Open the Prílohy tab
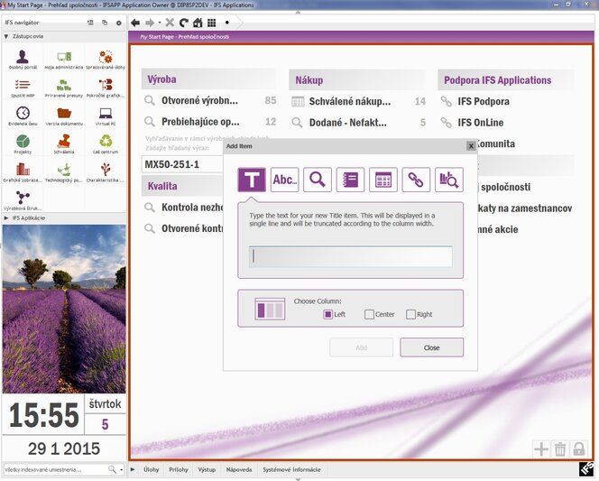Image resolution: width=599 pixels, height=481 pixels. (179, 469)
